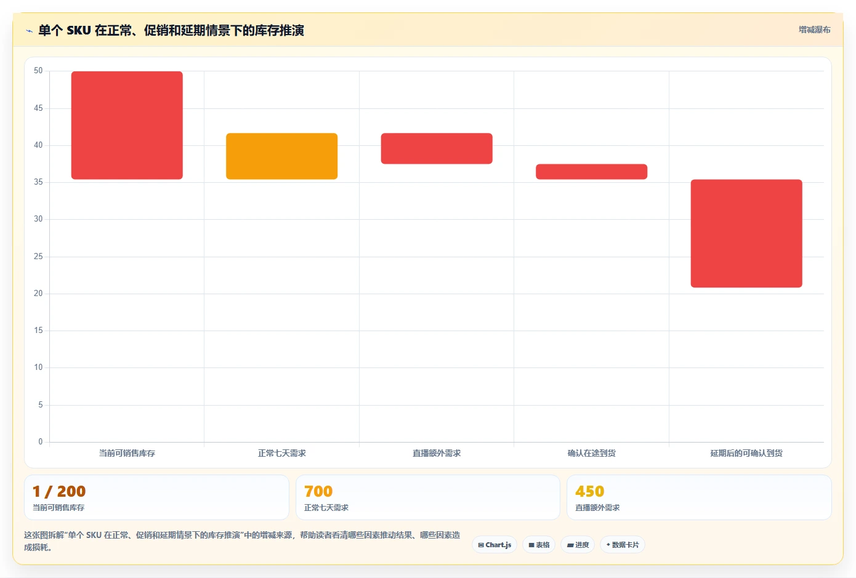Screen dimensions: 856x578
Task: Click the x-axis label 确认在途到货
Action: pos(591,453)
